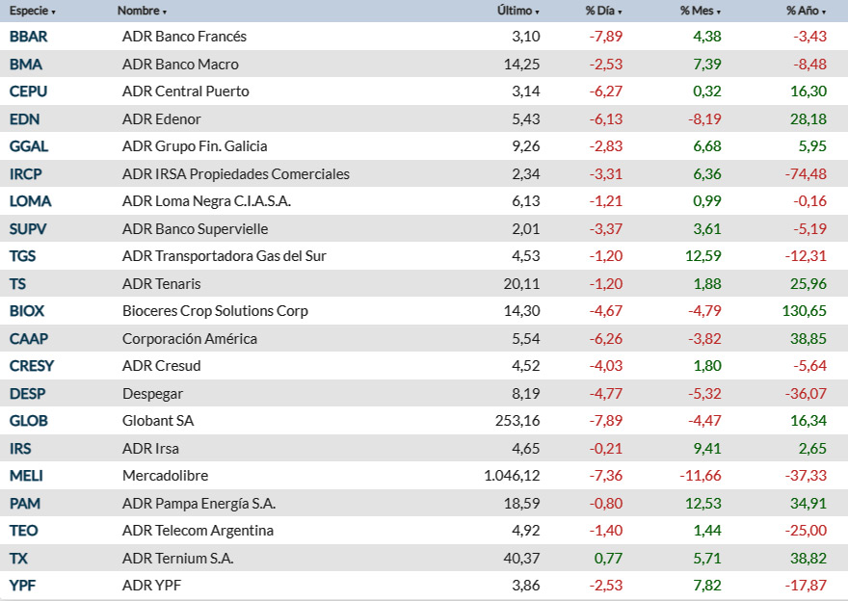Select the name Corporación América
Viewport: 848px width, 601px height.
190,339
